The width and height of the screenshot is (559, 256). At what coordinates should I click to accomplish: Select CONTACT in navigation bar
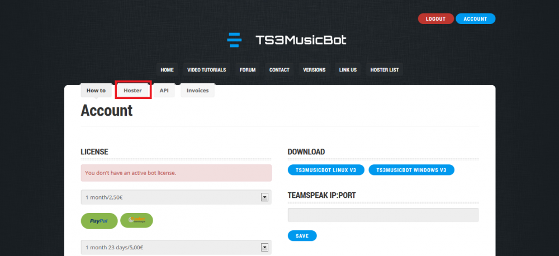click(279, 70)
